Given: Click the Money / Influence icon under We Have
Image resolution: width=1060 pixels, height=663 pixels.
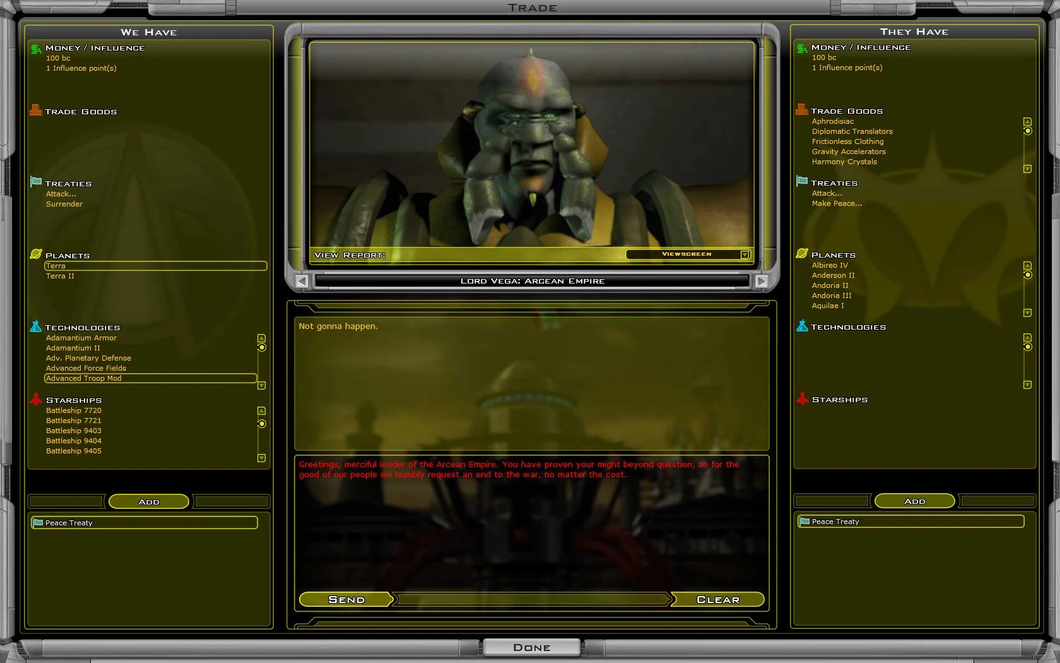Looking at the screenshot, I should point(36,49).
